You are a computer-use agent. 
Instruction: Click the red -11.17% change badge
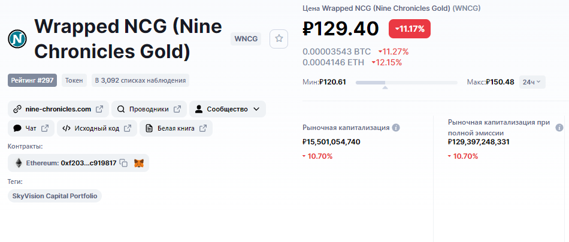409,29
